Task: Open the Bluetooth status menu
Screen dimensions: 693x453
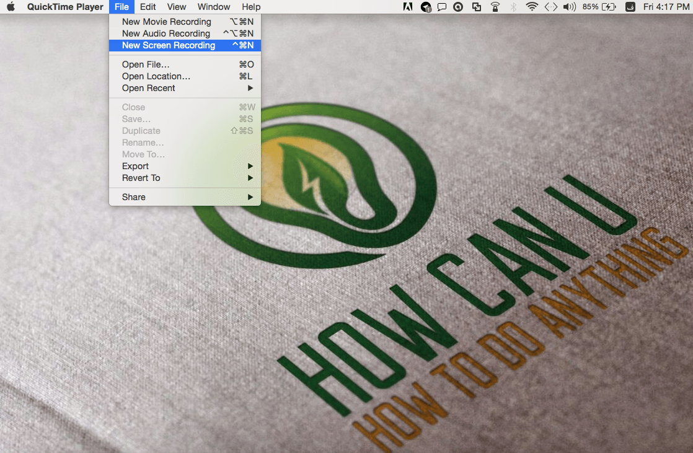Action: tap(513, 7)
